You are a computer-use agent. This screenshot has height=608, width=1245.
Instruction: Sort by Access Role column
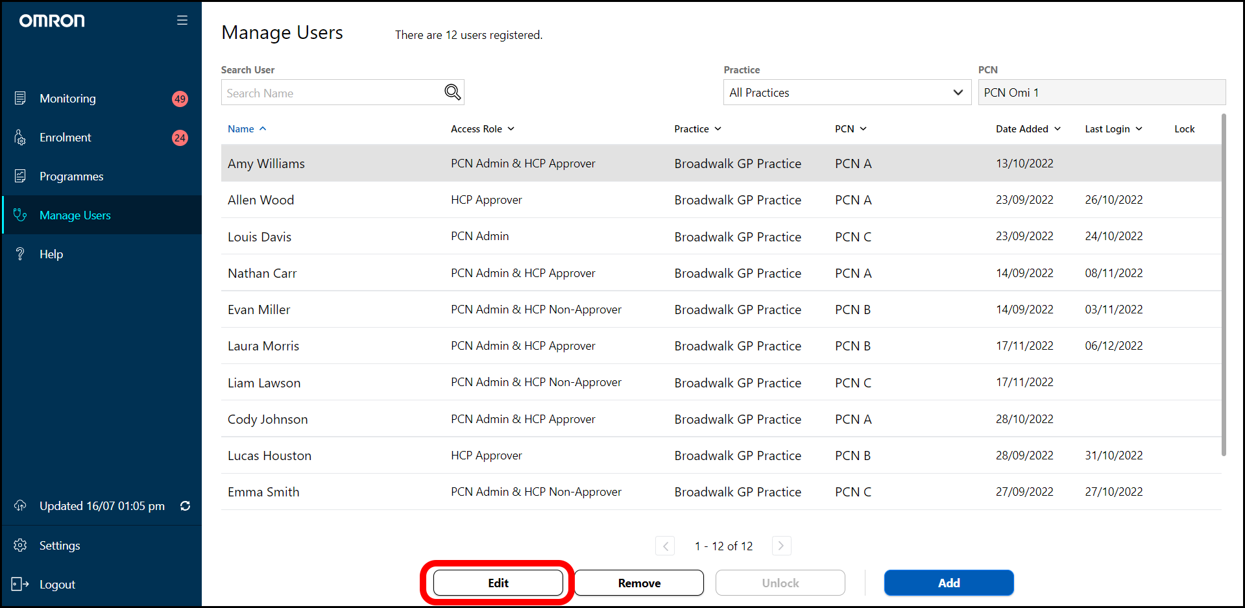click(482, 129)
